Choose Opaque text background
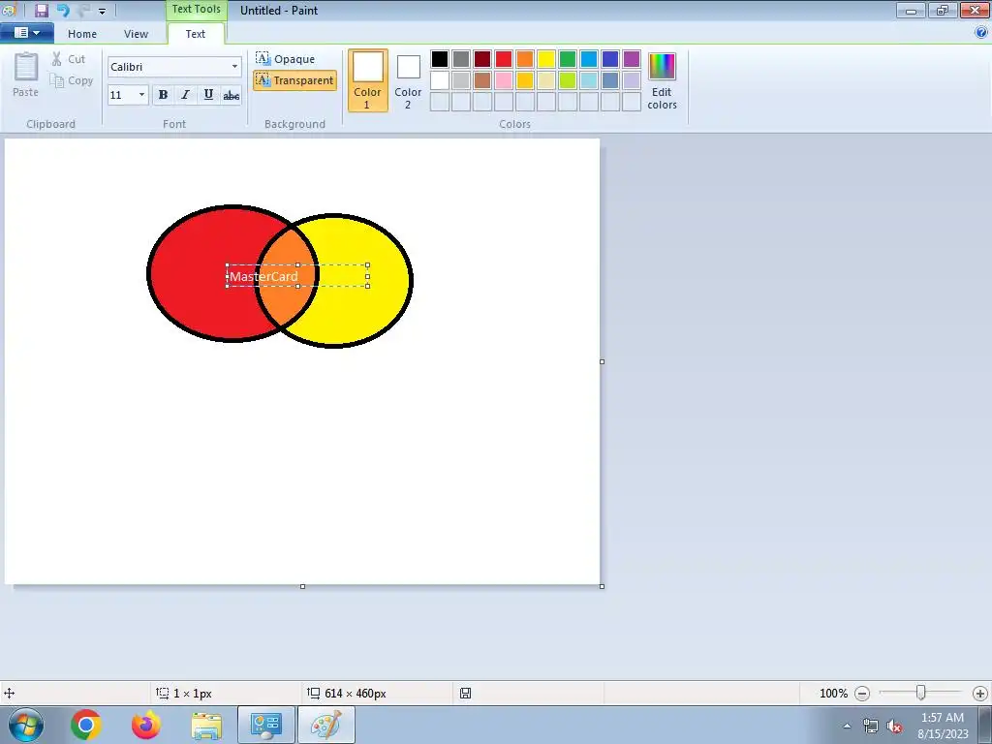 pyautogui.click(x=286, y=59)
